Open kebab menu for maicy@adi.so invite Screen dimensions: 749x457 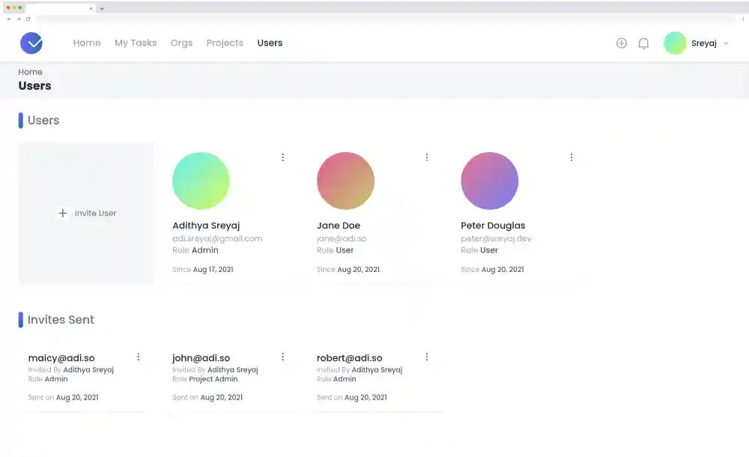(138, 357)
